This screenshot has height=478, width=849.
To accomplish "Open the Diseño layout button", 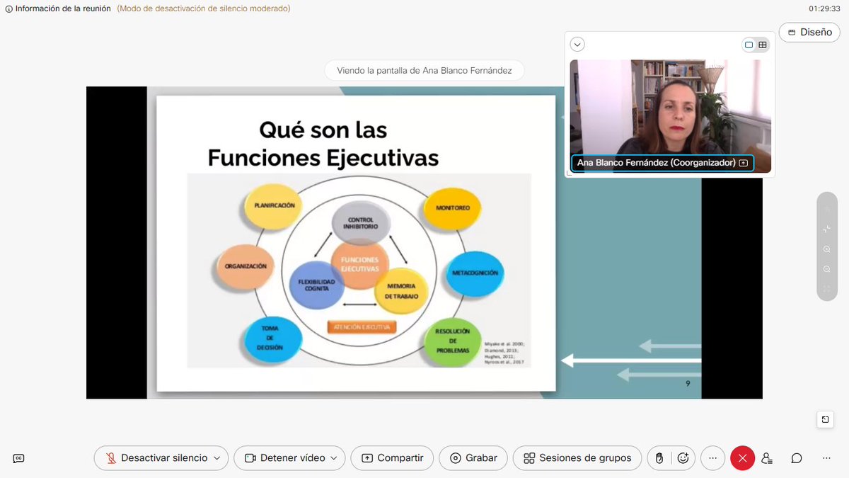I will tap(809, 32).
